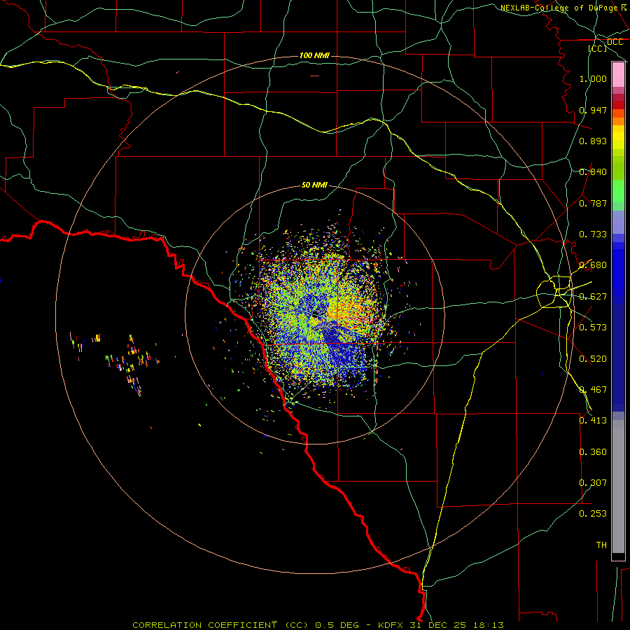Click the 0.413 scale value

(593, 421)
